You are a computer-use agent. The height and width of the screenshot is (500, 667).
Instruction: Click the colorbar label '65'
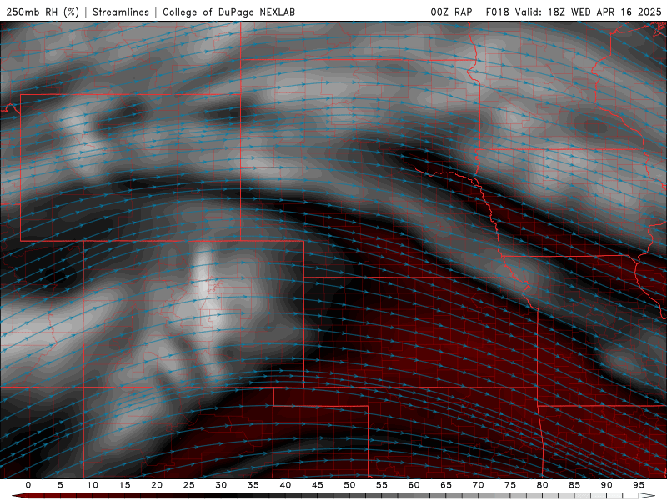pyautogui.click(x=446, y=485)
